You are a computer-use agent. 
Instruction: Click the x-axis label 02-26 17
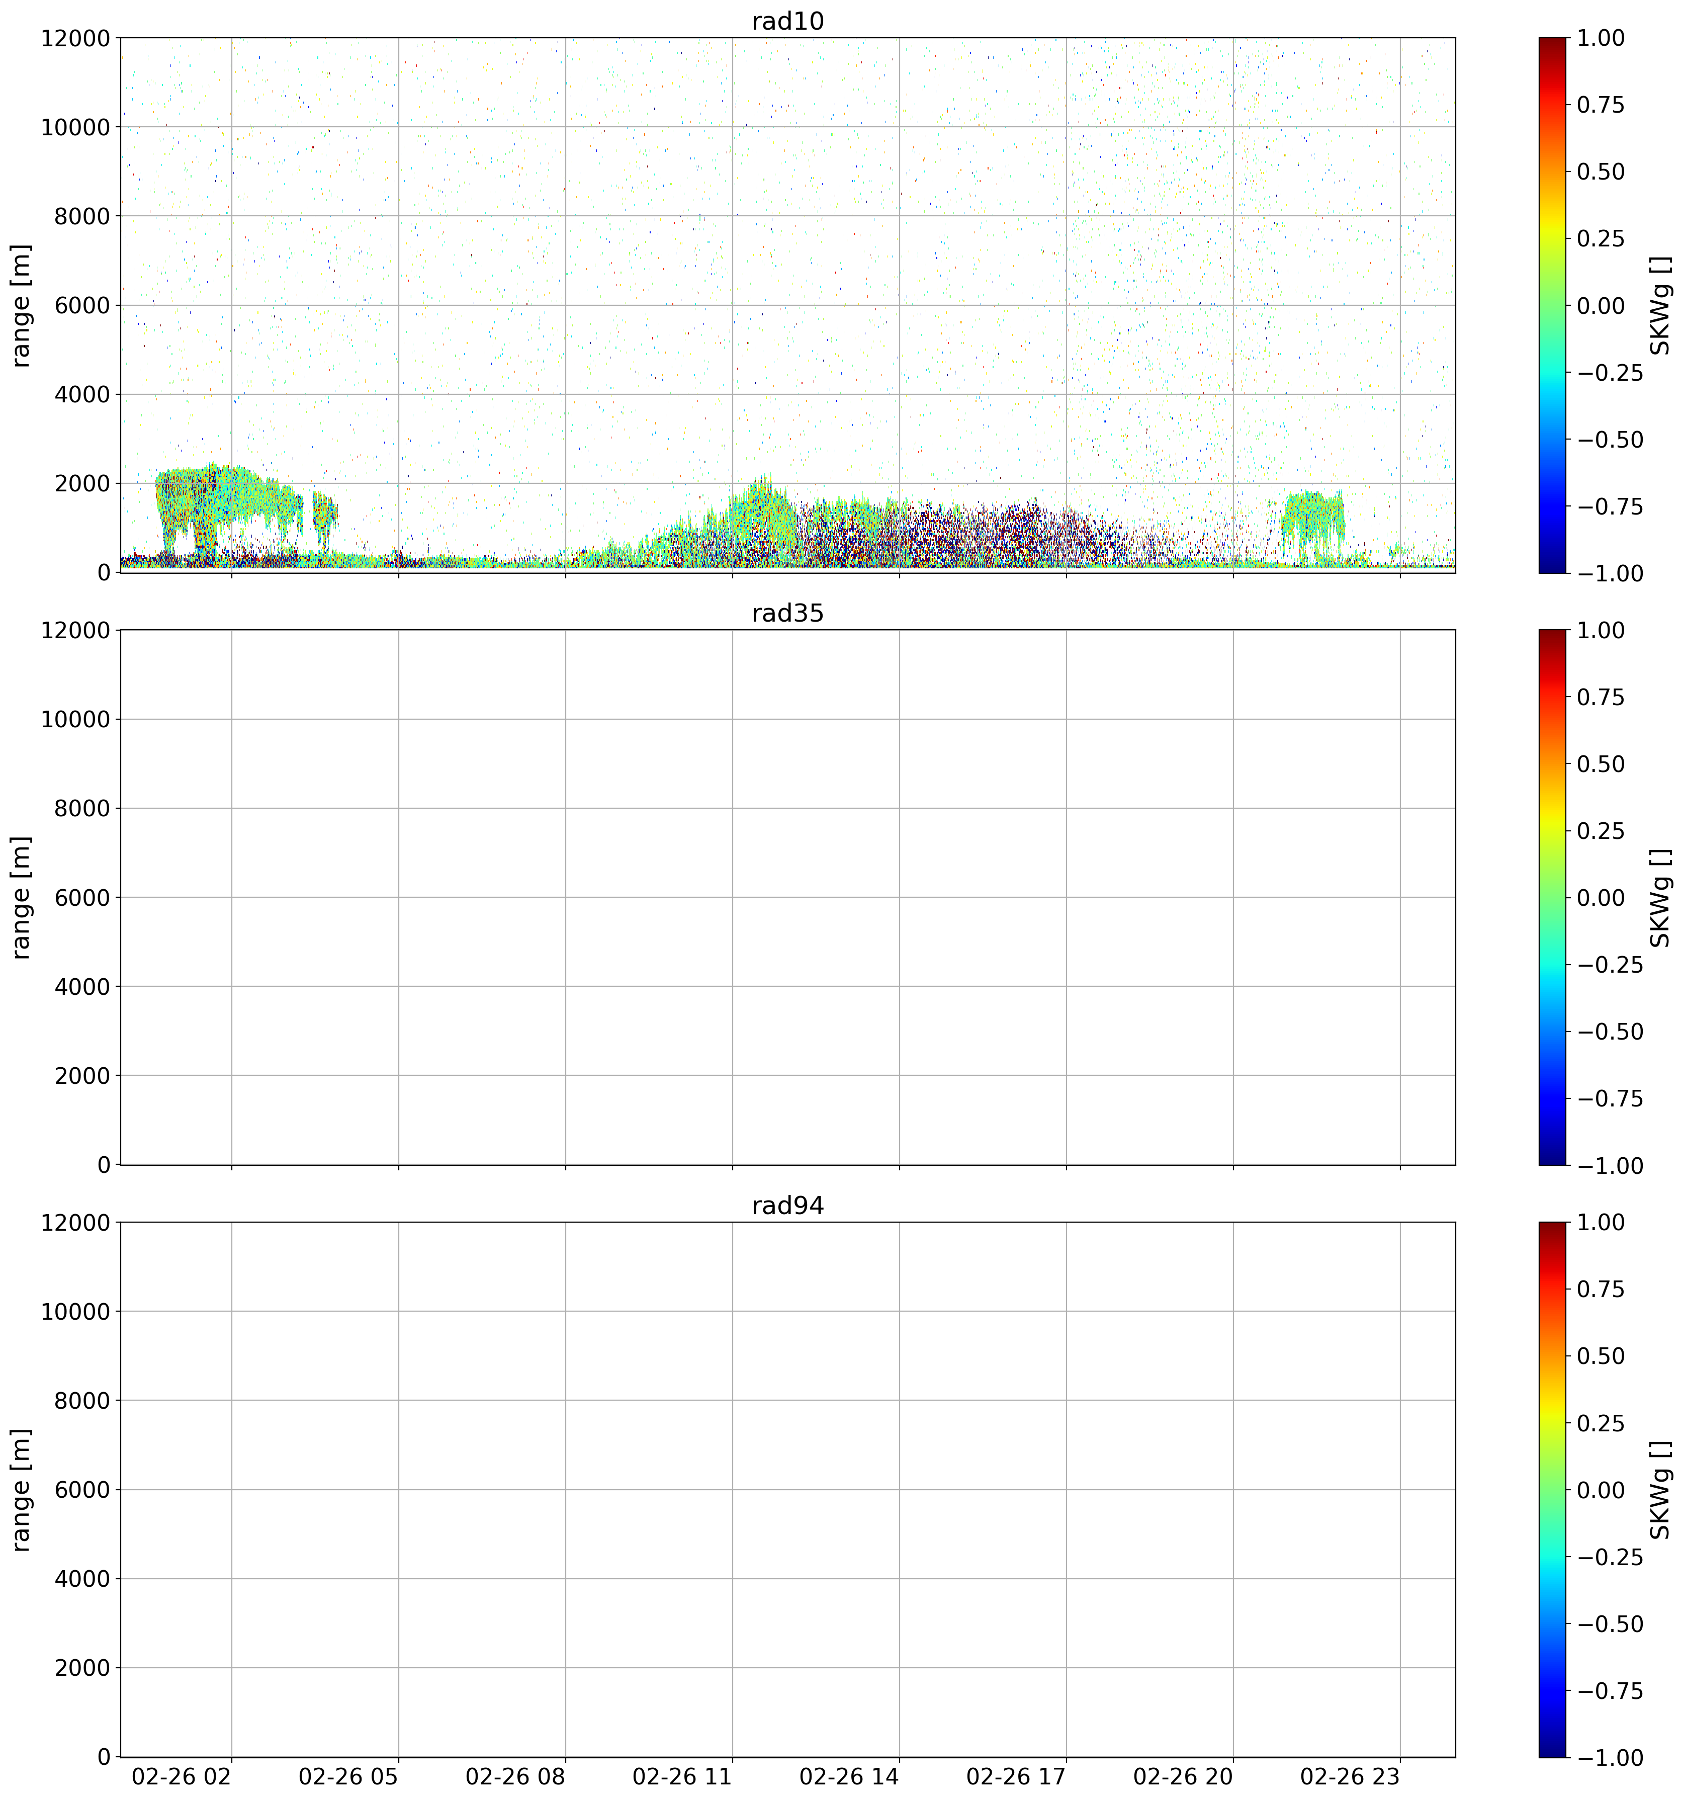[x=1016, y=1777]
